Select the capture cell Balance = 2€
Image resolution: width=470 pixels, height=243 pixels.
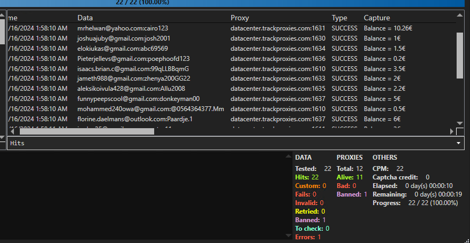(382, 79)
